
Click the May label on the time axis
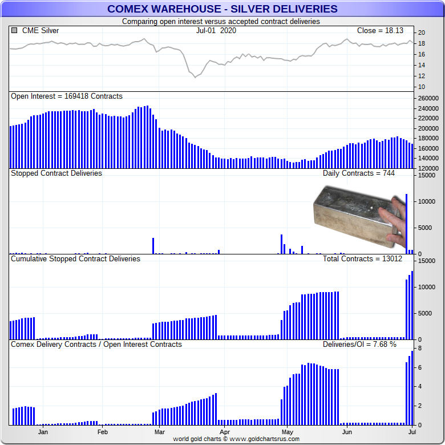pyautogui.click(x=287, y=432)
